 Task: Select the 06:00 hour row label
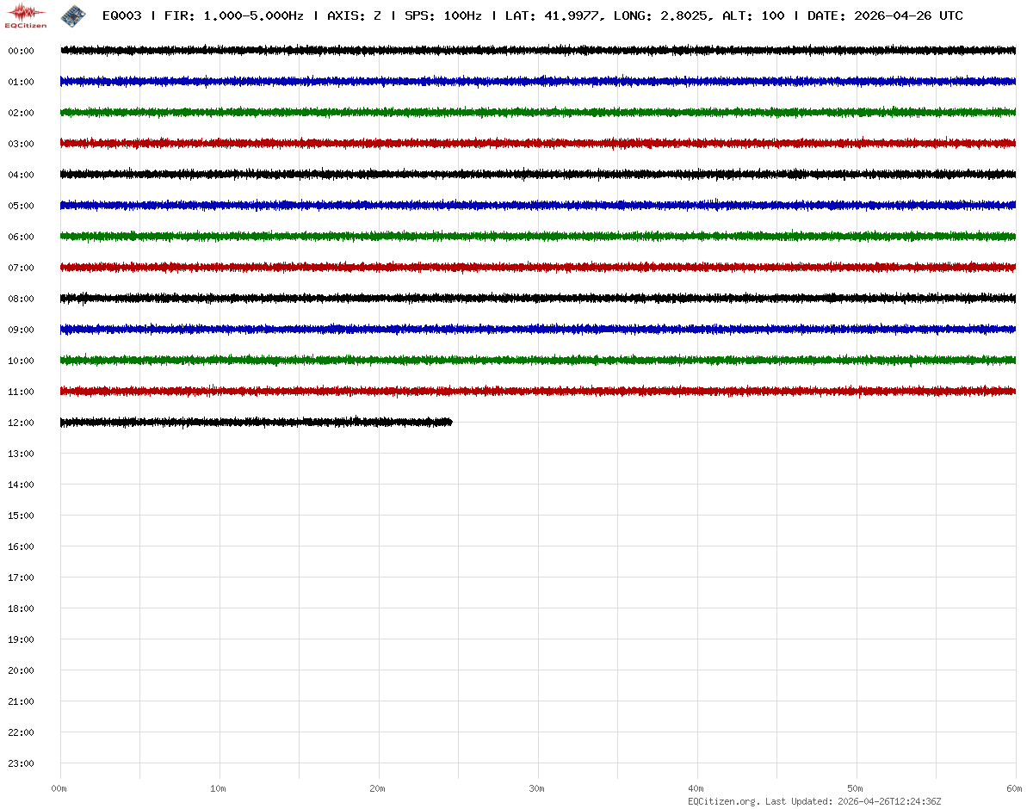click(21, 237)
